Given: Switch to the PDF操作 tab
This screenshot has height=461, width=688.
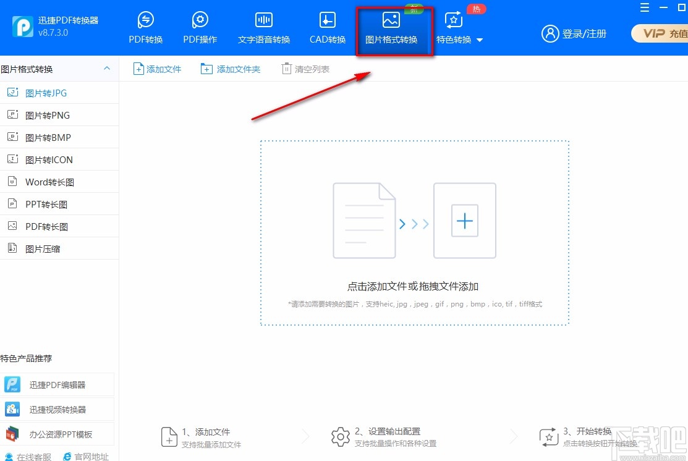Looking at the screenshot, I should [200, 26].
